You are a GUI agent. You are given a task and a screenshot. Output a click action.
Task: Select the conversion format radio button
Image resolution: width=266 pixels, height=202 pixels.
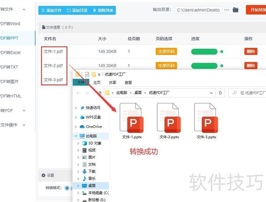pos(67,188)
